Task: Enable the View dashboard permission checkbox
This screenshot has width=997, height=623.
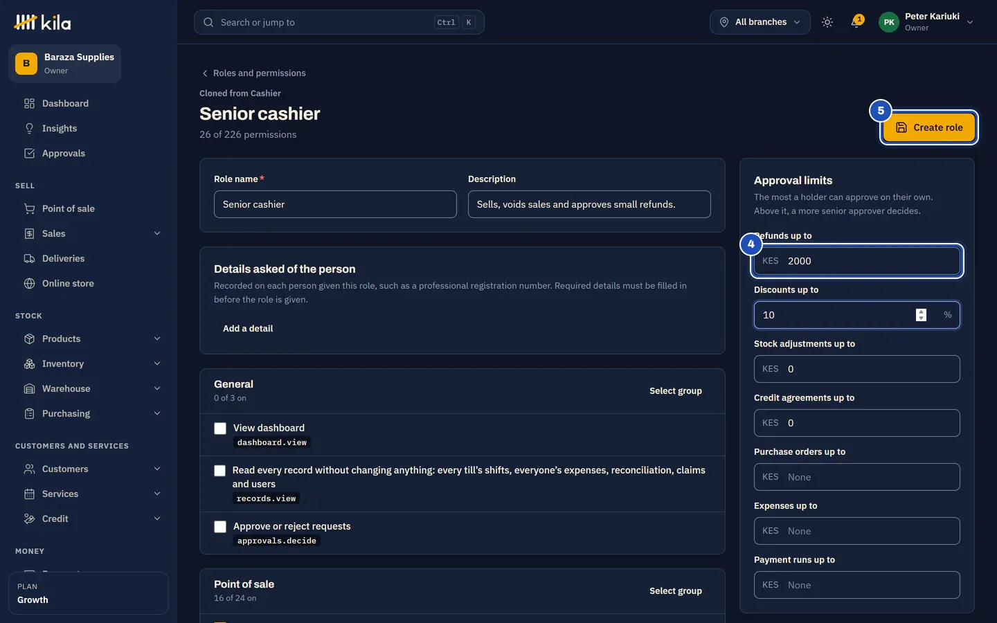Action: point(220,428)
